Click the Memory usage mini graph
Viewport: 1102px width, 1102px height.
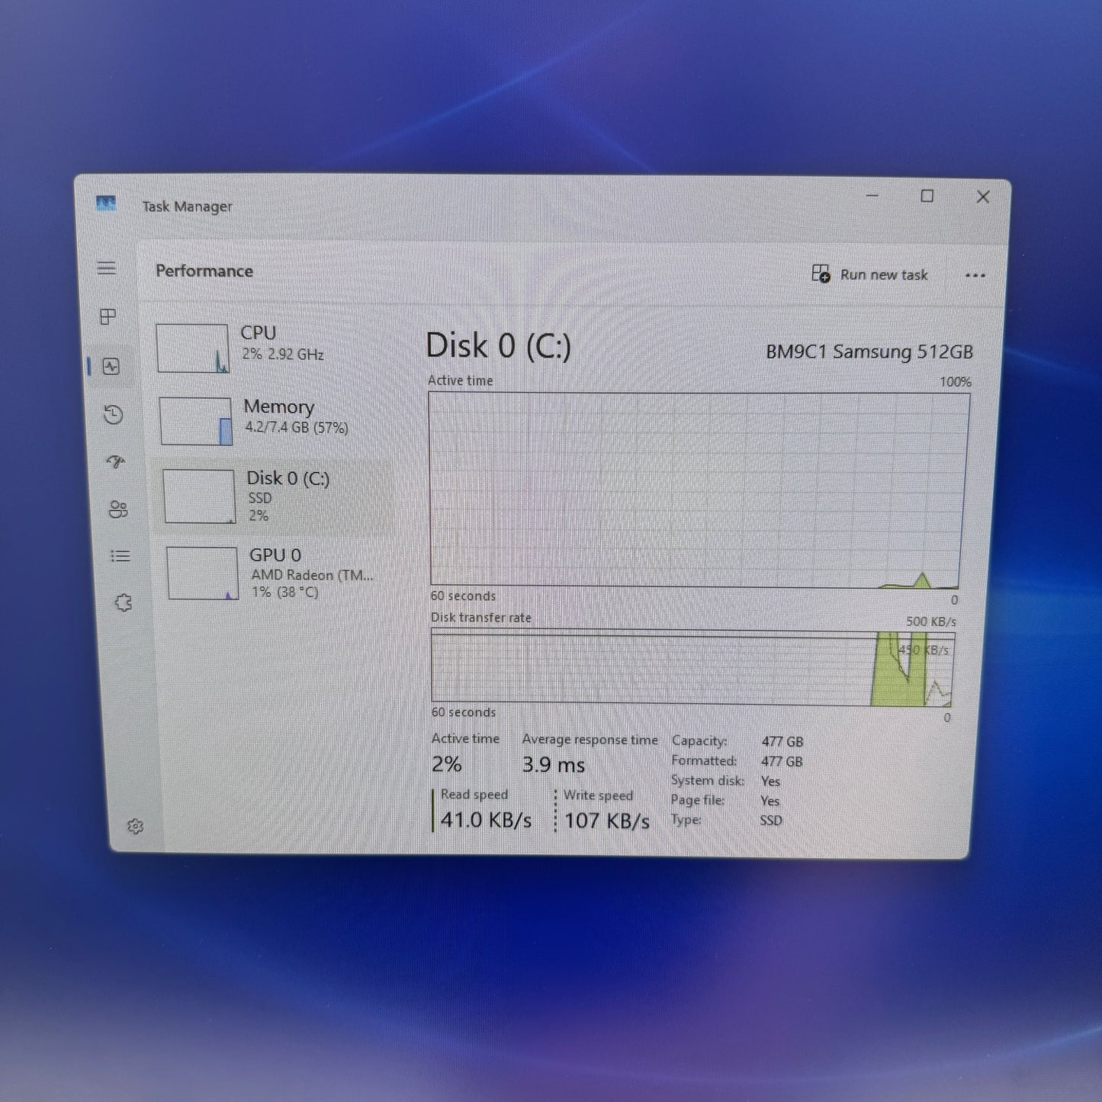click(196, 421)
